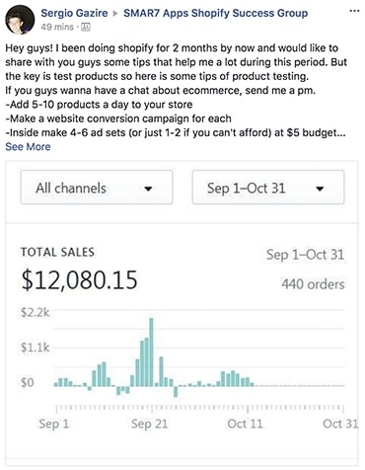The image size is (365, 470).
Task: Click the tallest sales bar near Sep 21
Action: tap(151, 352)
